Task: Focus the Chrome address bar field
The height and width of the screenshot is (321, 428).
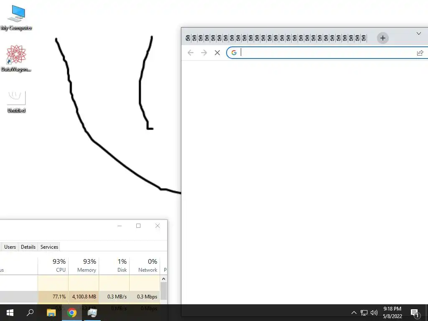Action: (x=327, y=53)
